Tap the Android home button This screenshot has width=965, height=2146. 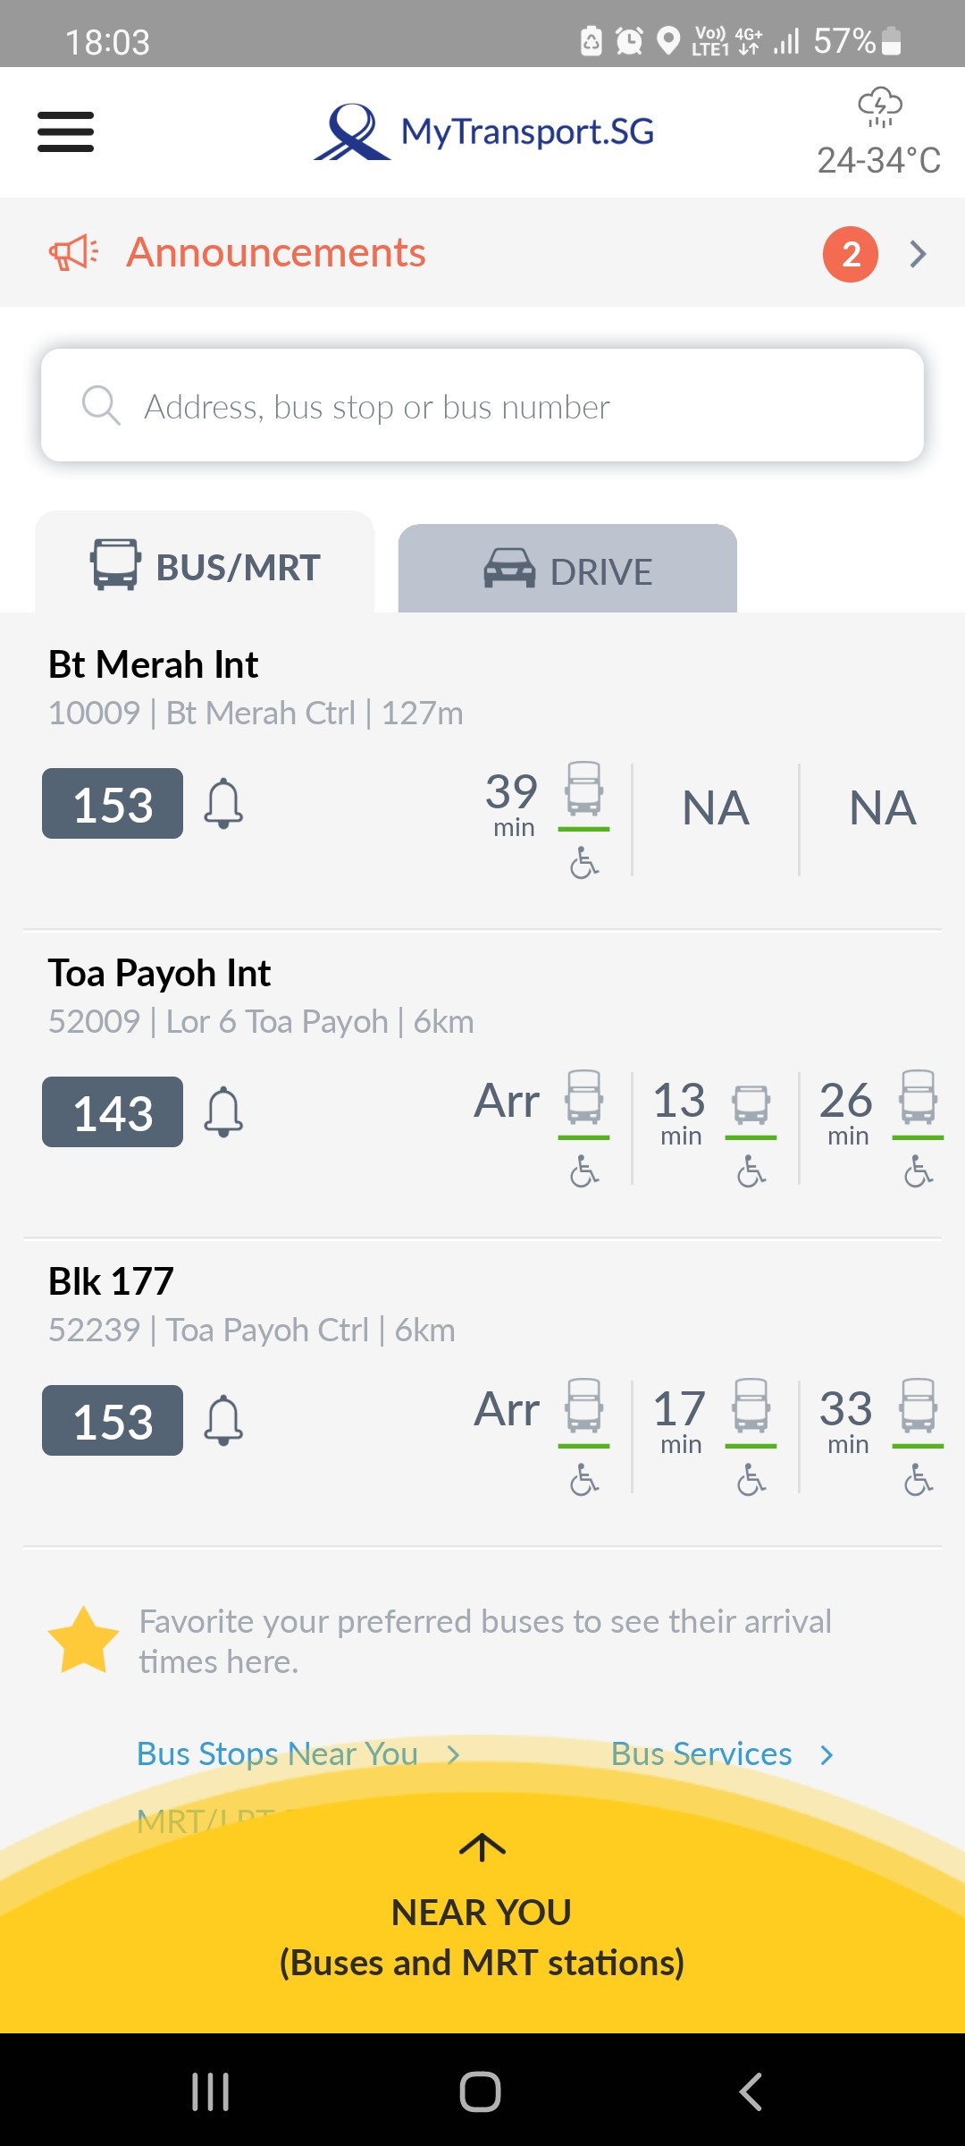[481, 2091]
